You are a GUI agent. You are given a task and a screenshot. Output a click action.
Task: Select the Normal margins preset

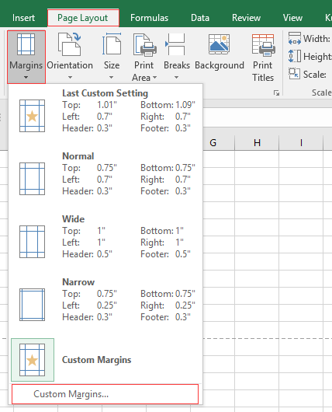(x=105, y=174)
